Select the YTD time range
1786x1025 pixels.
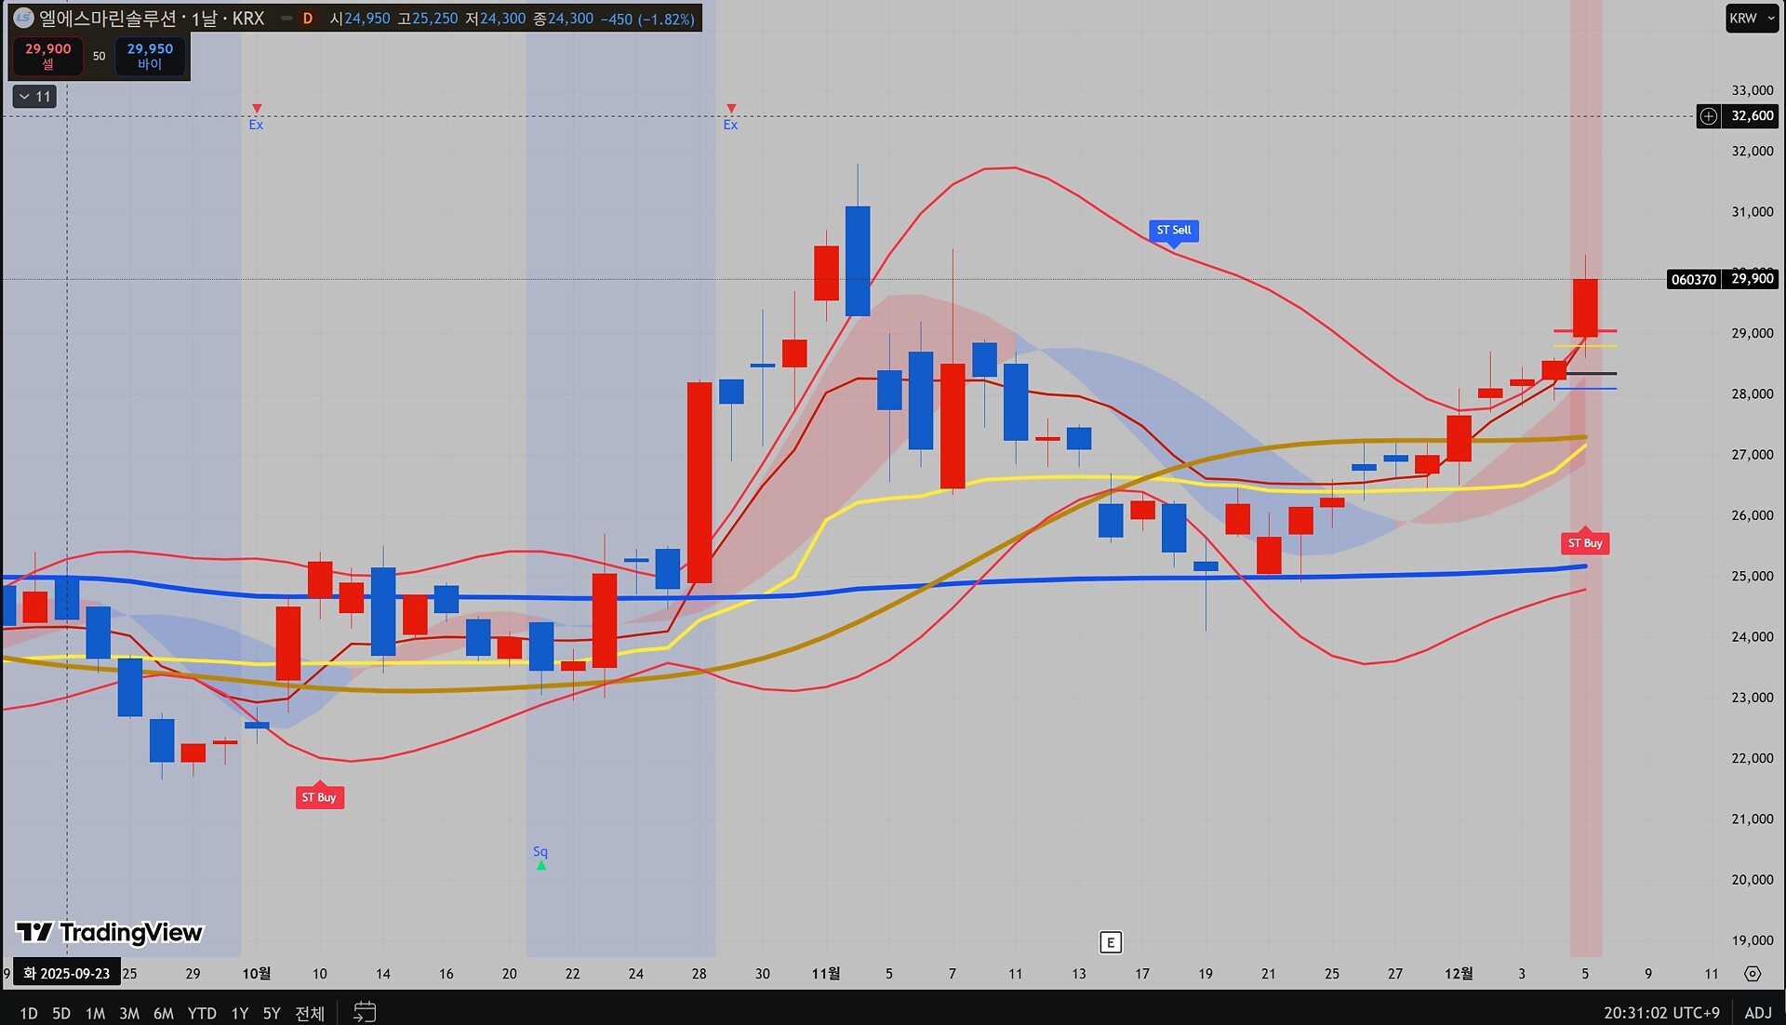coord(201,1013)
